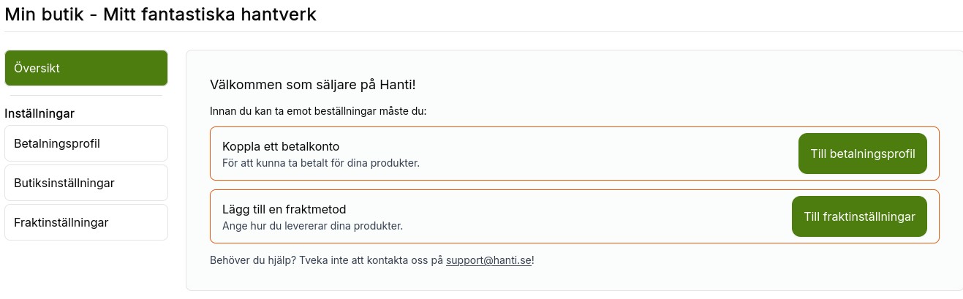Click the Inställningar section label
963x299 pixels.
point(40,113)
